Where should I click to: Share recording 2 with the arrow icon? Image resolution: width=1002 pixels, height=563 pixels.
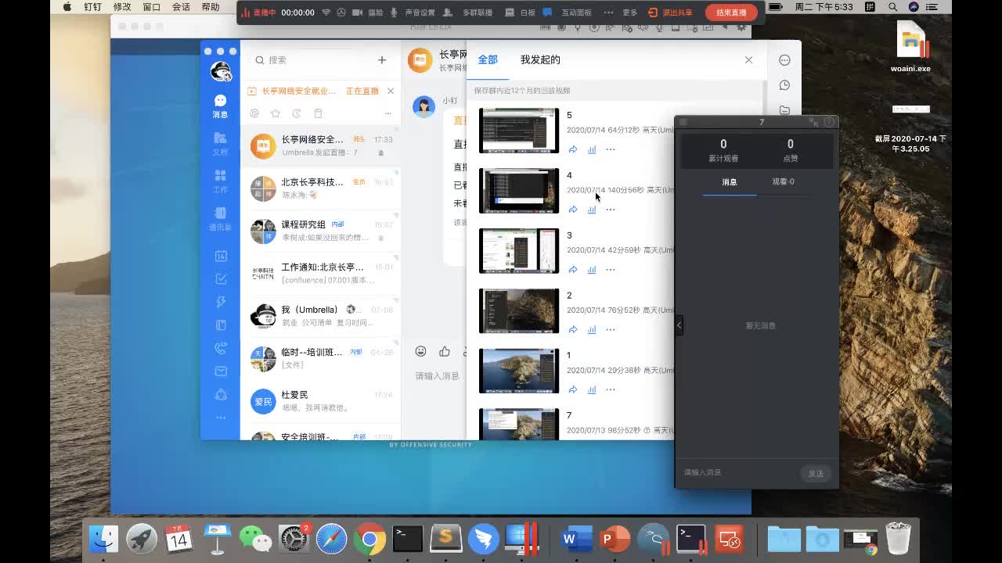click(573, 330)
